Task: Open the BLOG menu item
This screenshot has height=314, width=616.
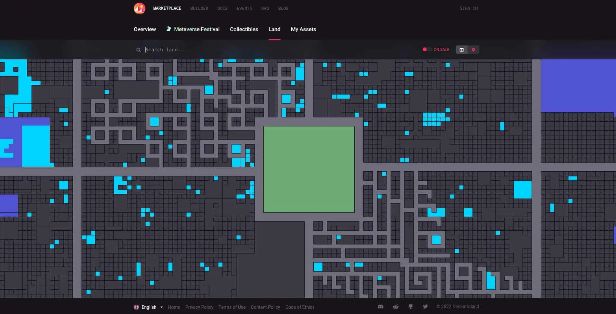Action: [x=283, y=8]
